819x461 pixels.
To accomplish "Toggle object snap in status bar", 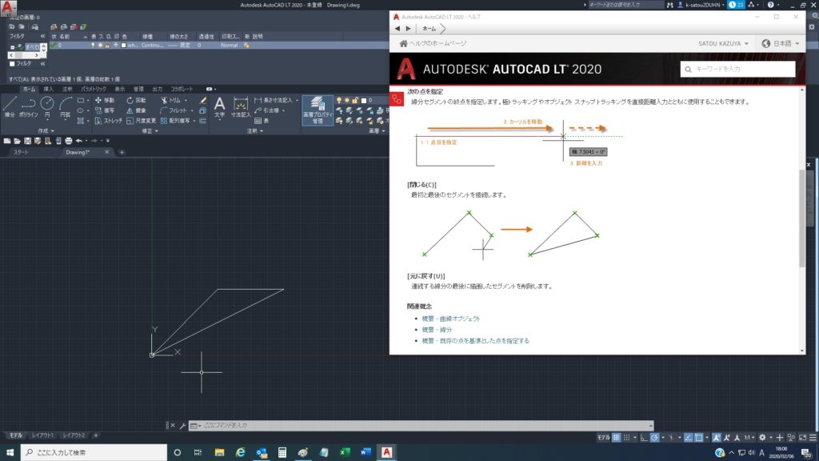I will tap(699, 438).
